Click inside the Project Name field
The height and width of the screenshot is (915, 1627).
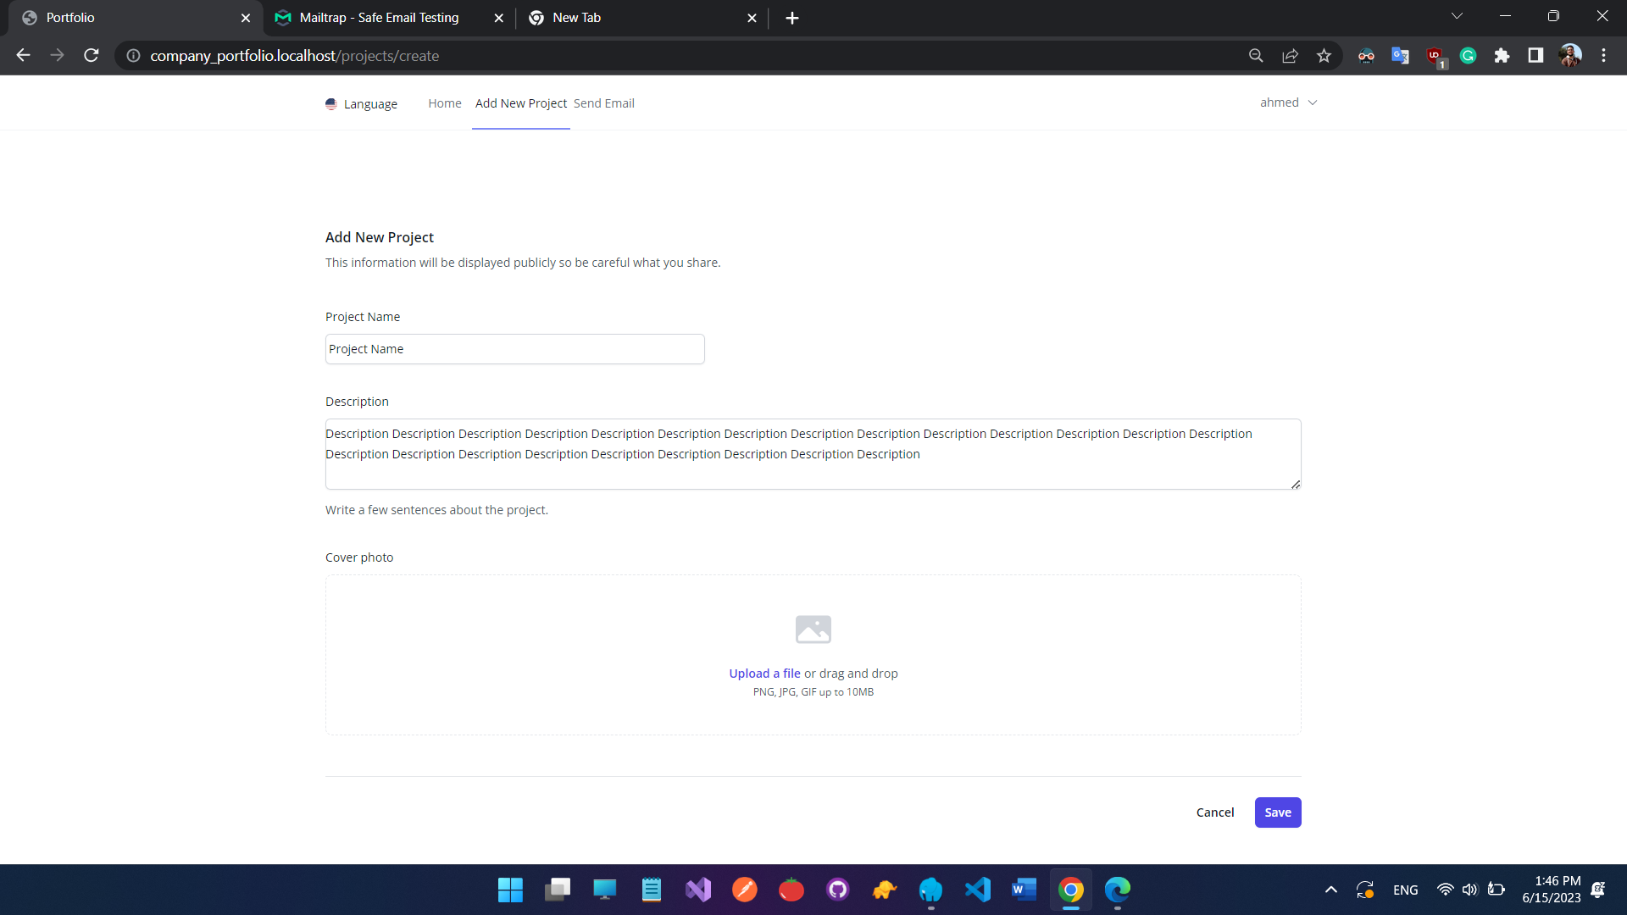point(514,348)
